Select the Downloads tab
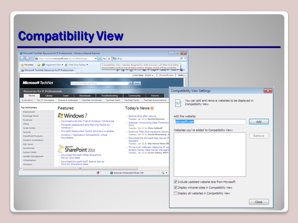The image size is (298, 223). 85,96
